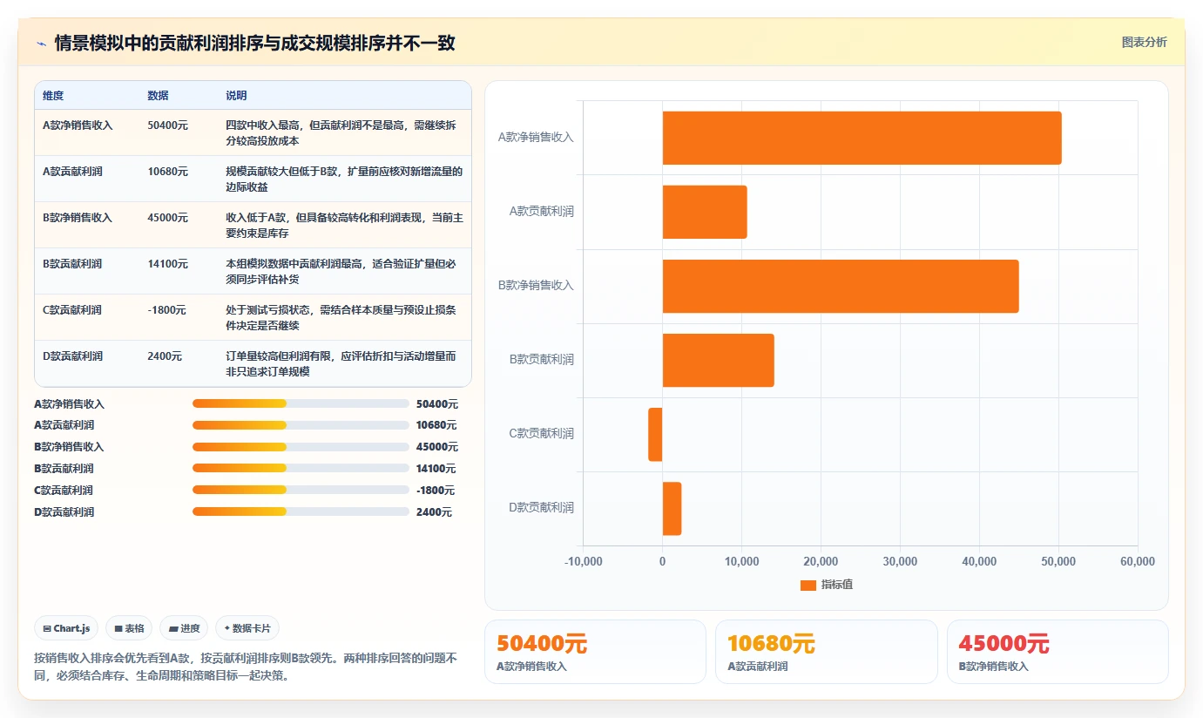Click the D款贡献利润 row label in the table
Image resolution: width=1203 pixels, height=718 pixels.
72,356
